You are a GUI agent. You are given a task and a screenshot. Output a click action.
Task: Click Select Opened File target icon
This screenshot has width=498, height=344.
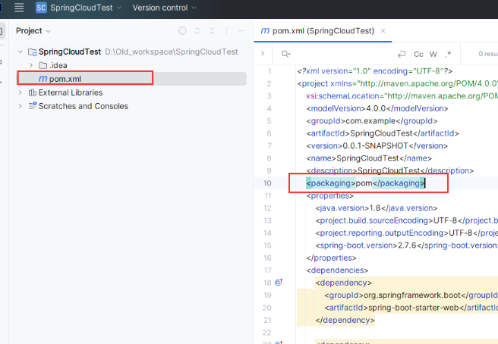(182, 31)
